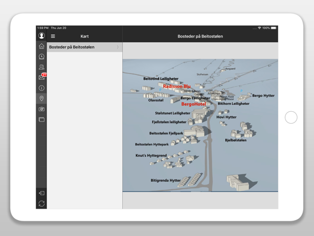Click Bergo Leiligheter map label
This screenshot has width=314, height=236.
[x=195, y=98]
